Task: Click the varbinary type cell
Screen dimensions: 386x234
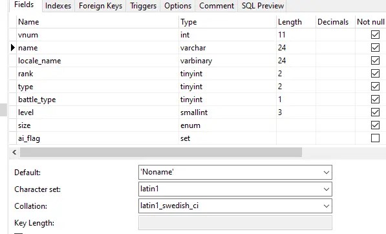Action: [228, 61]
